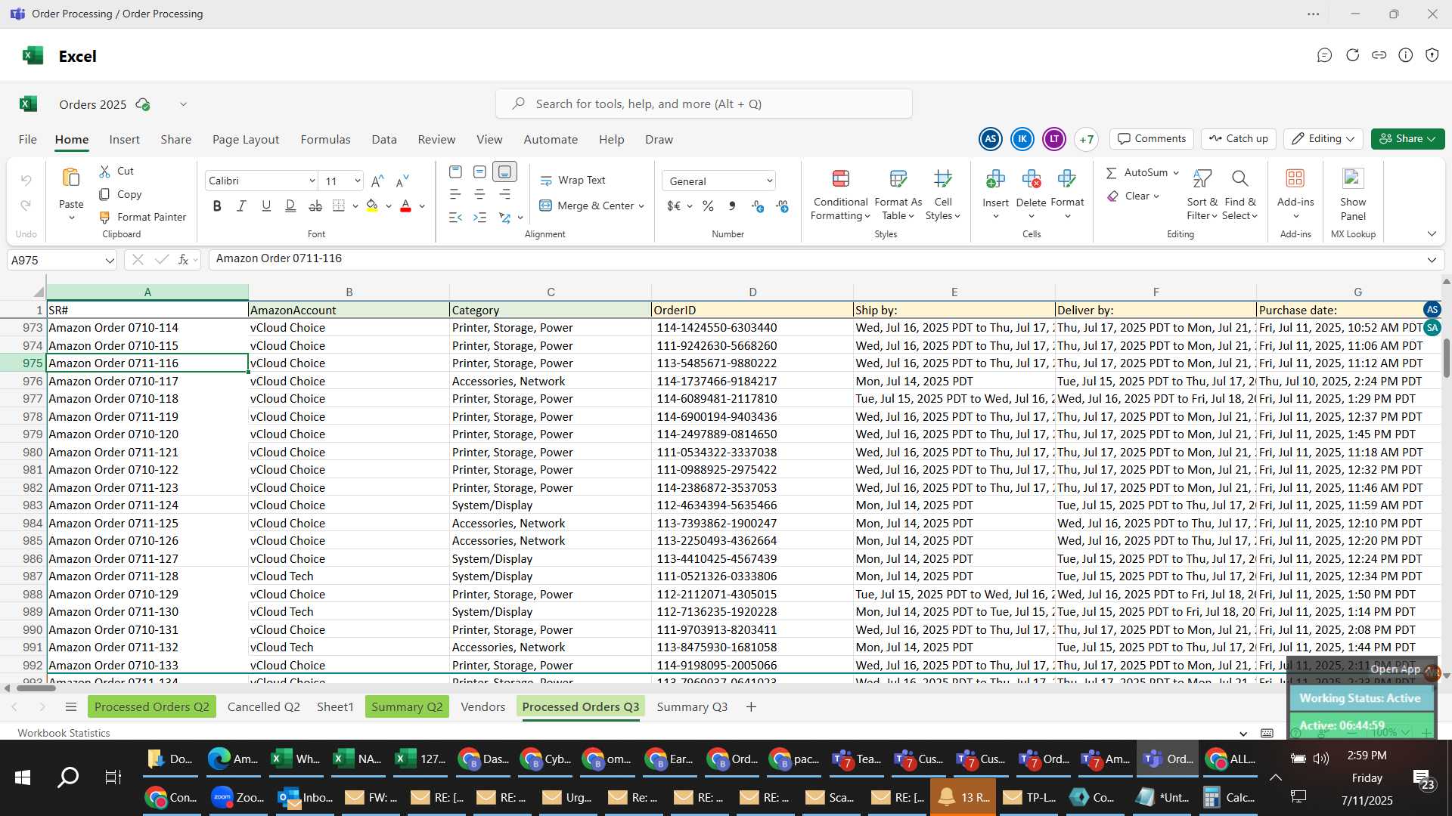The height and width of the screenshot is (816, 1452).
Task: Open Windows Start menu
Action: click(23, 777)
